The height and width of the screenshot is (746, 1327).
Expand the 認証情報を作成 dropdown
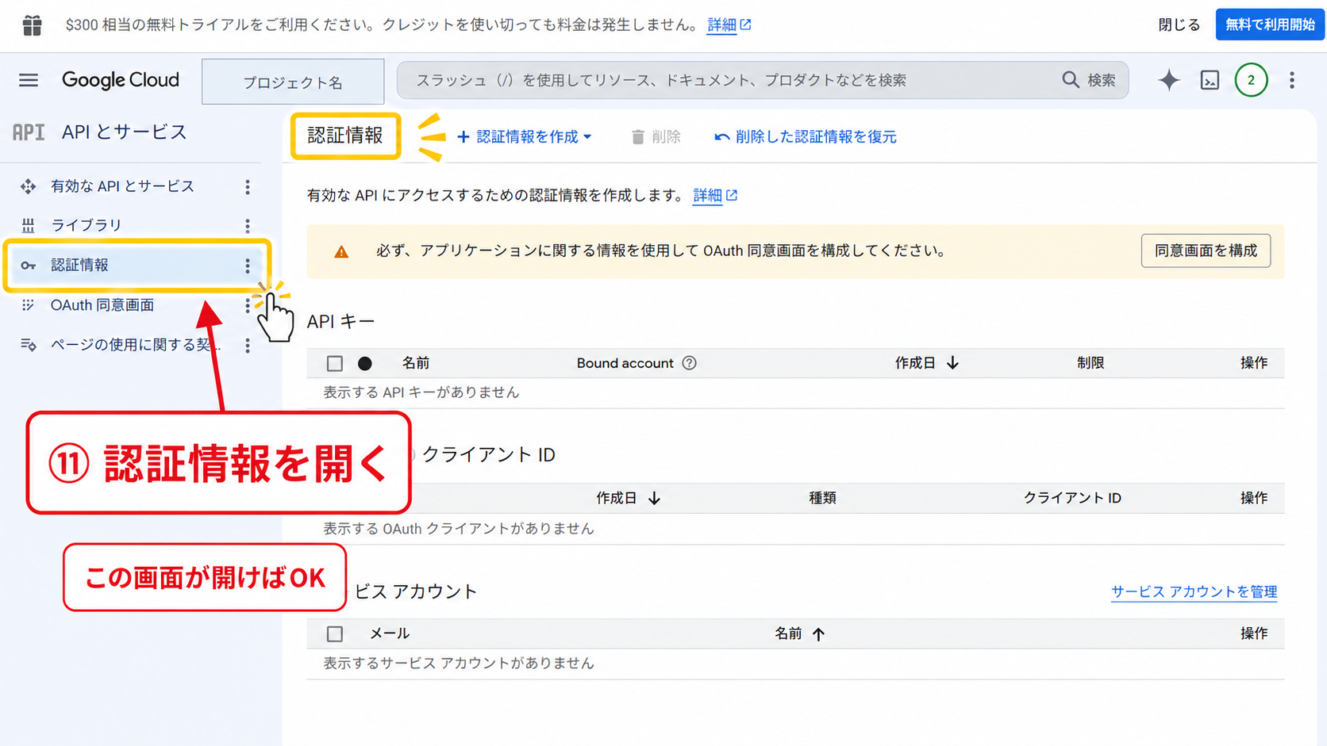(525, 137)
